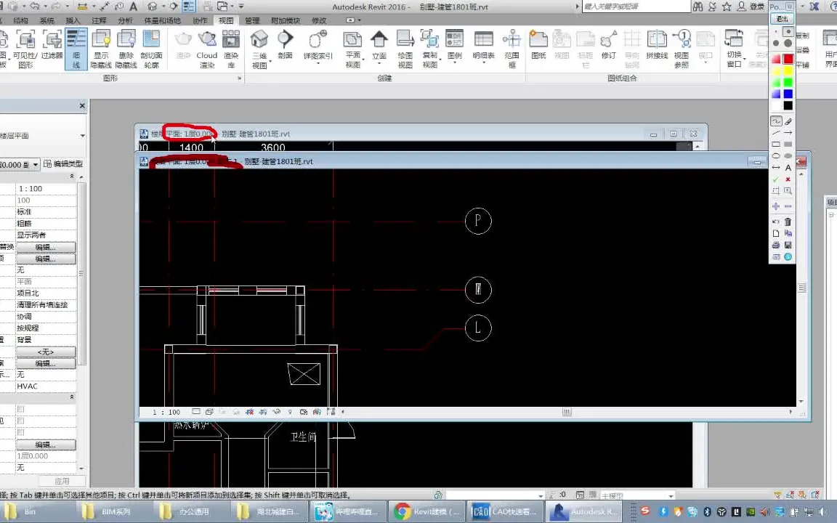The height and width of the screenshot is (523, 837).
Task: Click the keyword search input field
Action: [x=635, y=7]
